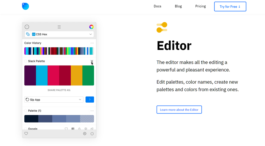
Task: Open the Sip App share format dropdown
Action: coord(54,100)
